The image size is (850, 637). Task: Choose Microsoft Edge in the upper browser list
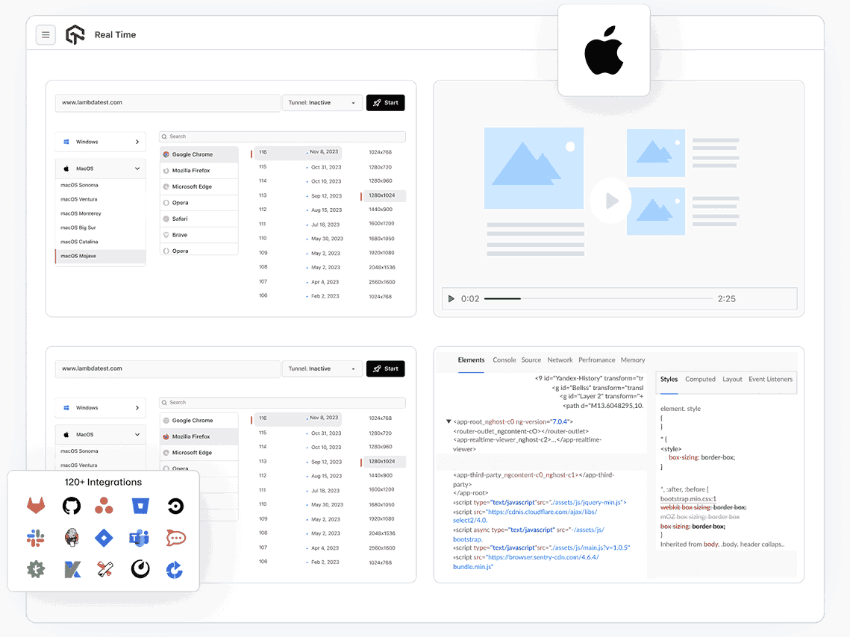click(x=199, y=186)
